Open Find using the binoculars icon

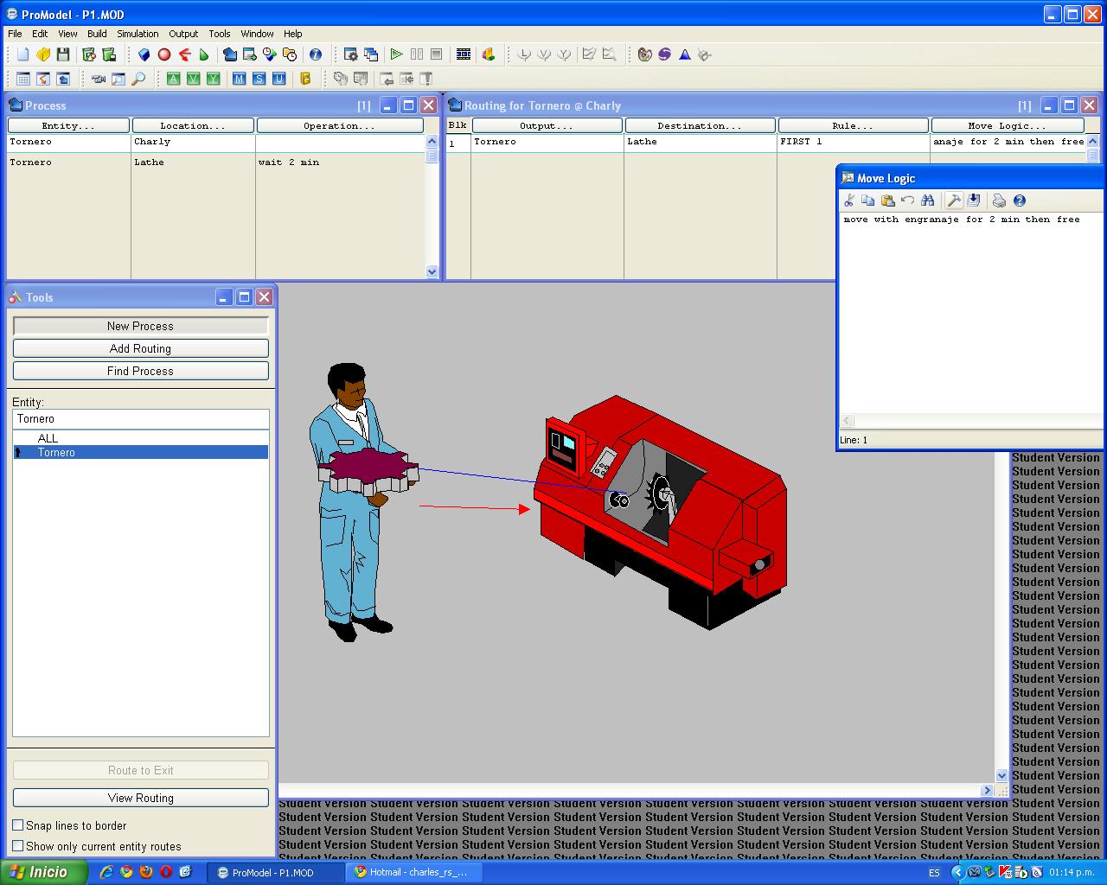pos(928,200)
